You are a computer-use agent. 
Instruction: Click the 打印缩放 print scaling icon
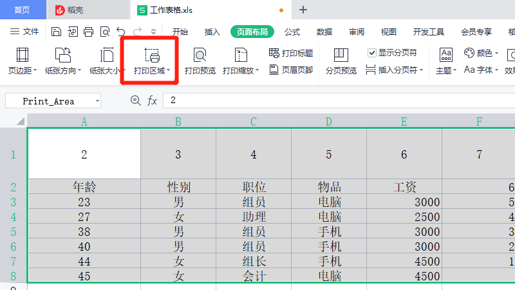(x=240, y=55)
